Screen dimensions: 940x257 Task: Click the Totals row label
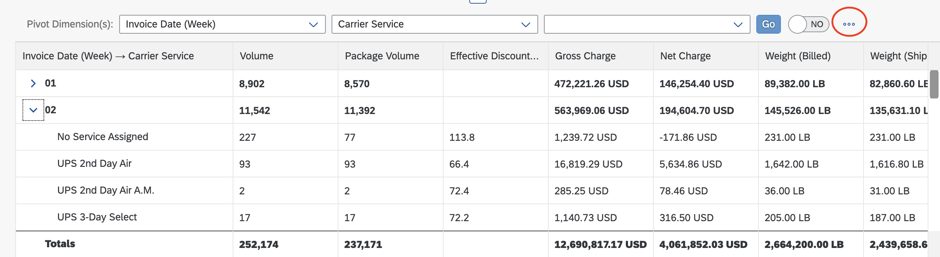(x=60, y=244)
